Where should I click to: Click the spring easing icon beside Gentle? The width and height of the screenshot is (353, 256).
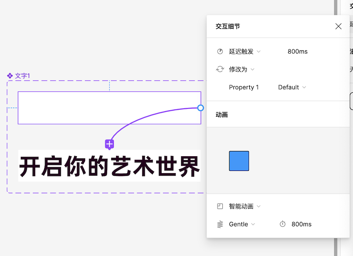tap(220, 224)
